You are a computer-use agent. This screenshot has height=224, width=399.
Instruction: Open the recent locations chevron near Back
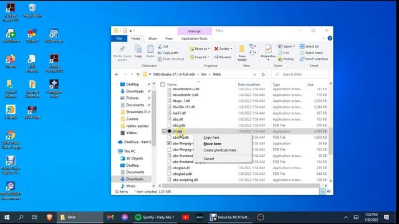(x=132, y=75)
